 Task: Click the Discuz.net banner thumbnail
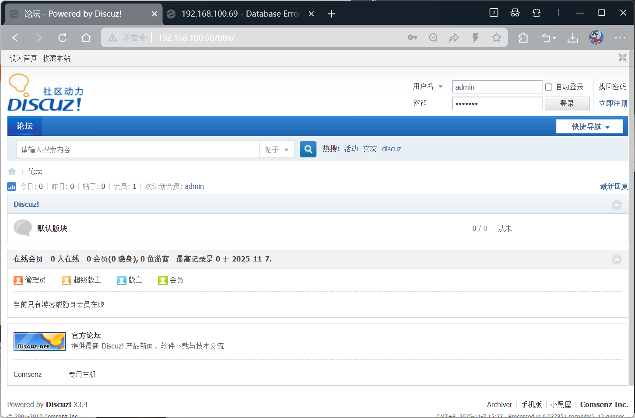39,341
